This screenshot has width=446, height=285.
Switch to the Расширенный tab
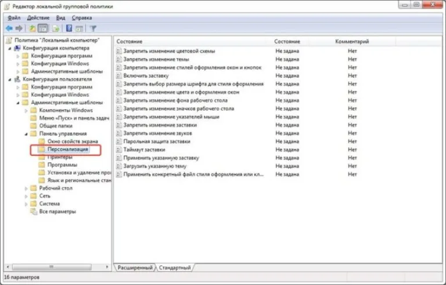coord(135,268)
